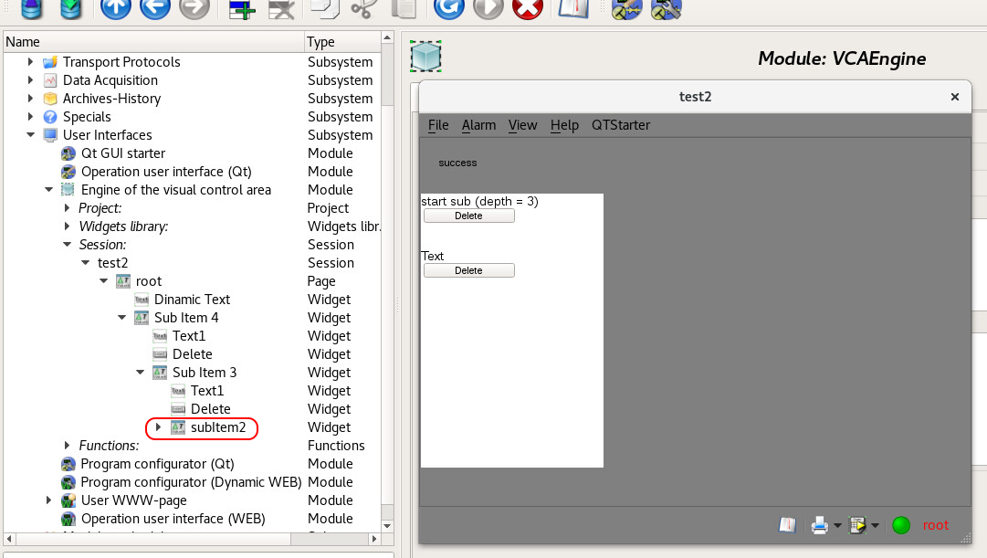Select Operation user interface (Qt) module
987x558 pixels.
click(x=165, y=172)
